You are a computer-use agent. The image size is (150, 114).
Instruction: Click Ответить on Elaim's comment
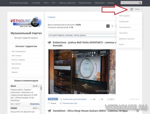[35, 104]
